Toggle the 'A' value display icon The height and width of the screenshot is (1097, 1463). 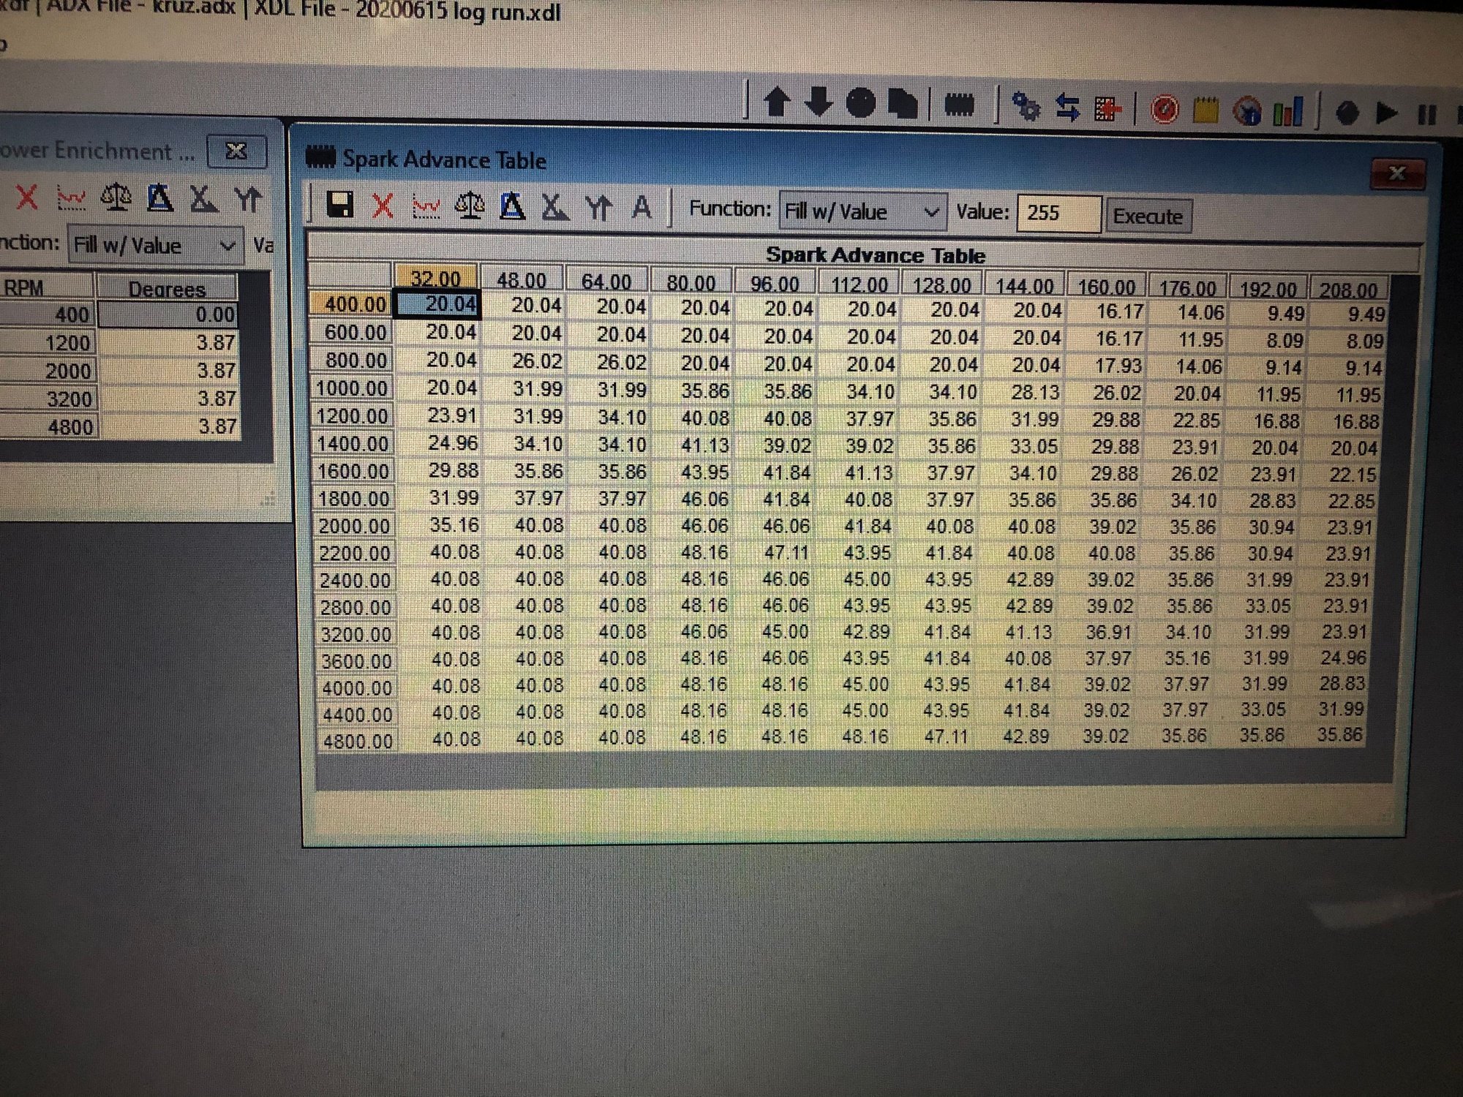click(641, 208)
